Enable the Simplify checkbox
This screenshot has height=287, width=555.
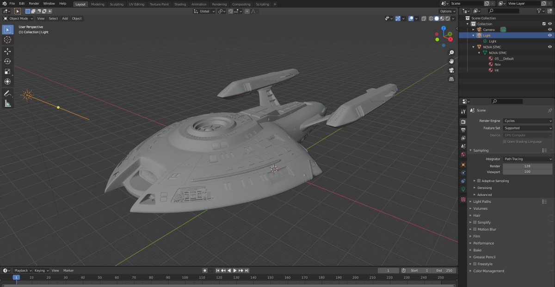[x=475, y=222]
